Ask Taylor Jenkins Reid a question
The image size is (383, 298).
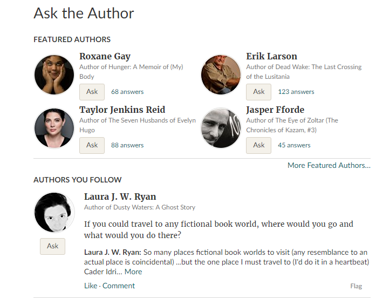click(x=92, y=145)
